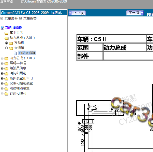The image size is (153, 152).
Task: Select the 仪表和控制装置 tree item
Action: 21,83
